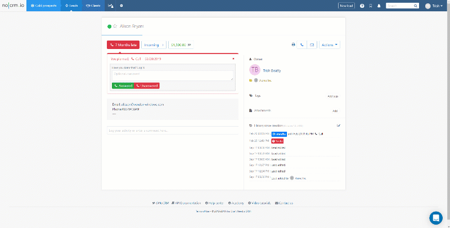Click the edit icon beside History
Viewport: 450px width, 228px height.
coord(338,125)
